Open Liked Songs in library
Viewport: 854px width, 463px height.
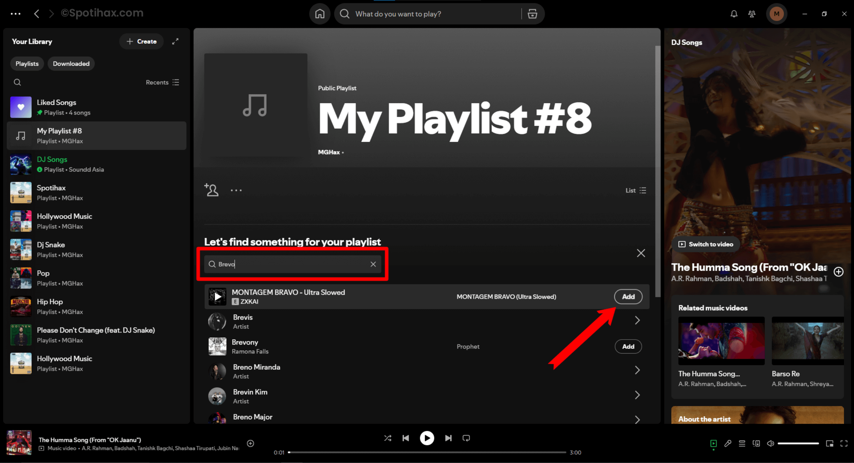coord(96,107)
